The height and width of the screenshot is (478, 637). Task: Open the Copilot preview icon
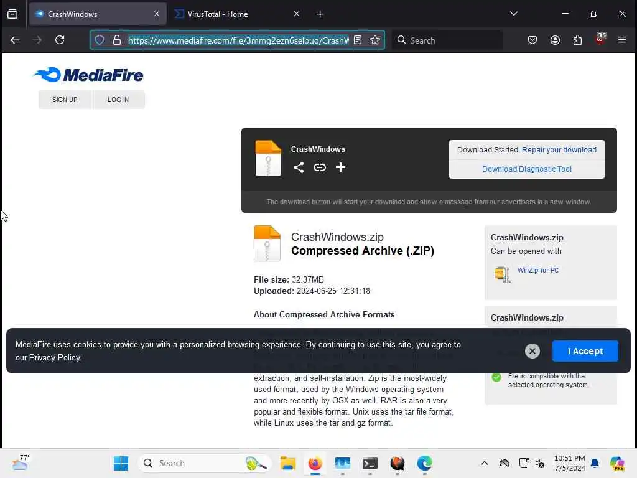coord(616,463)
